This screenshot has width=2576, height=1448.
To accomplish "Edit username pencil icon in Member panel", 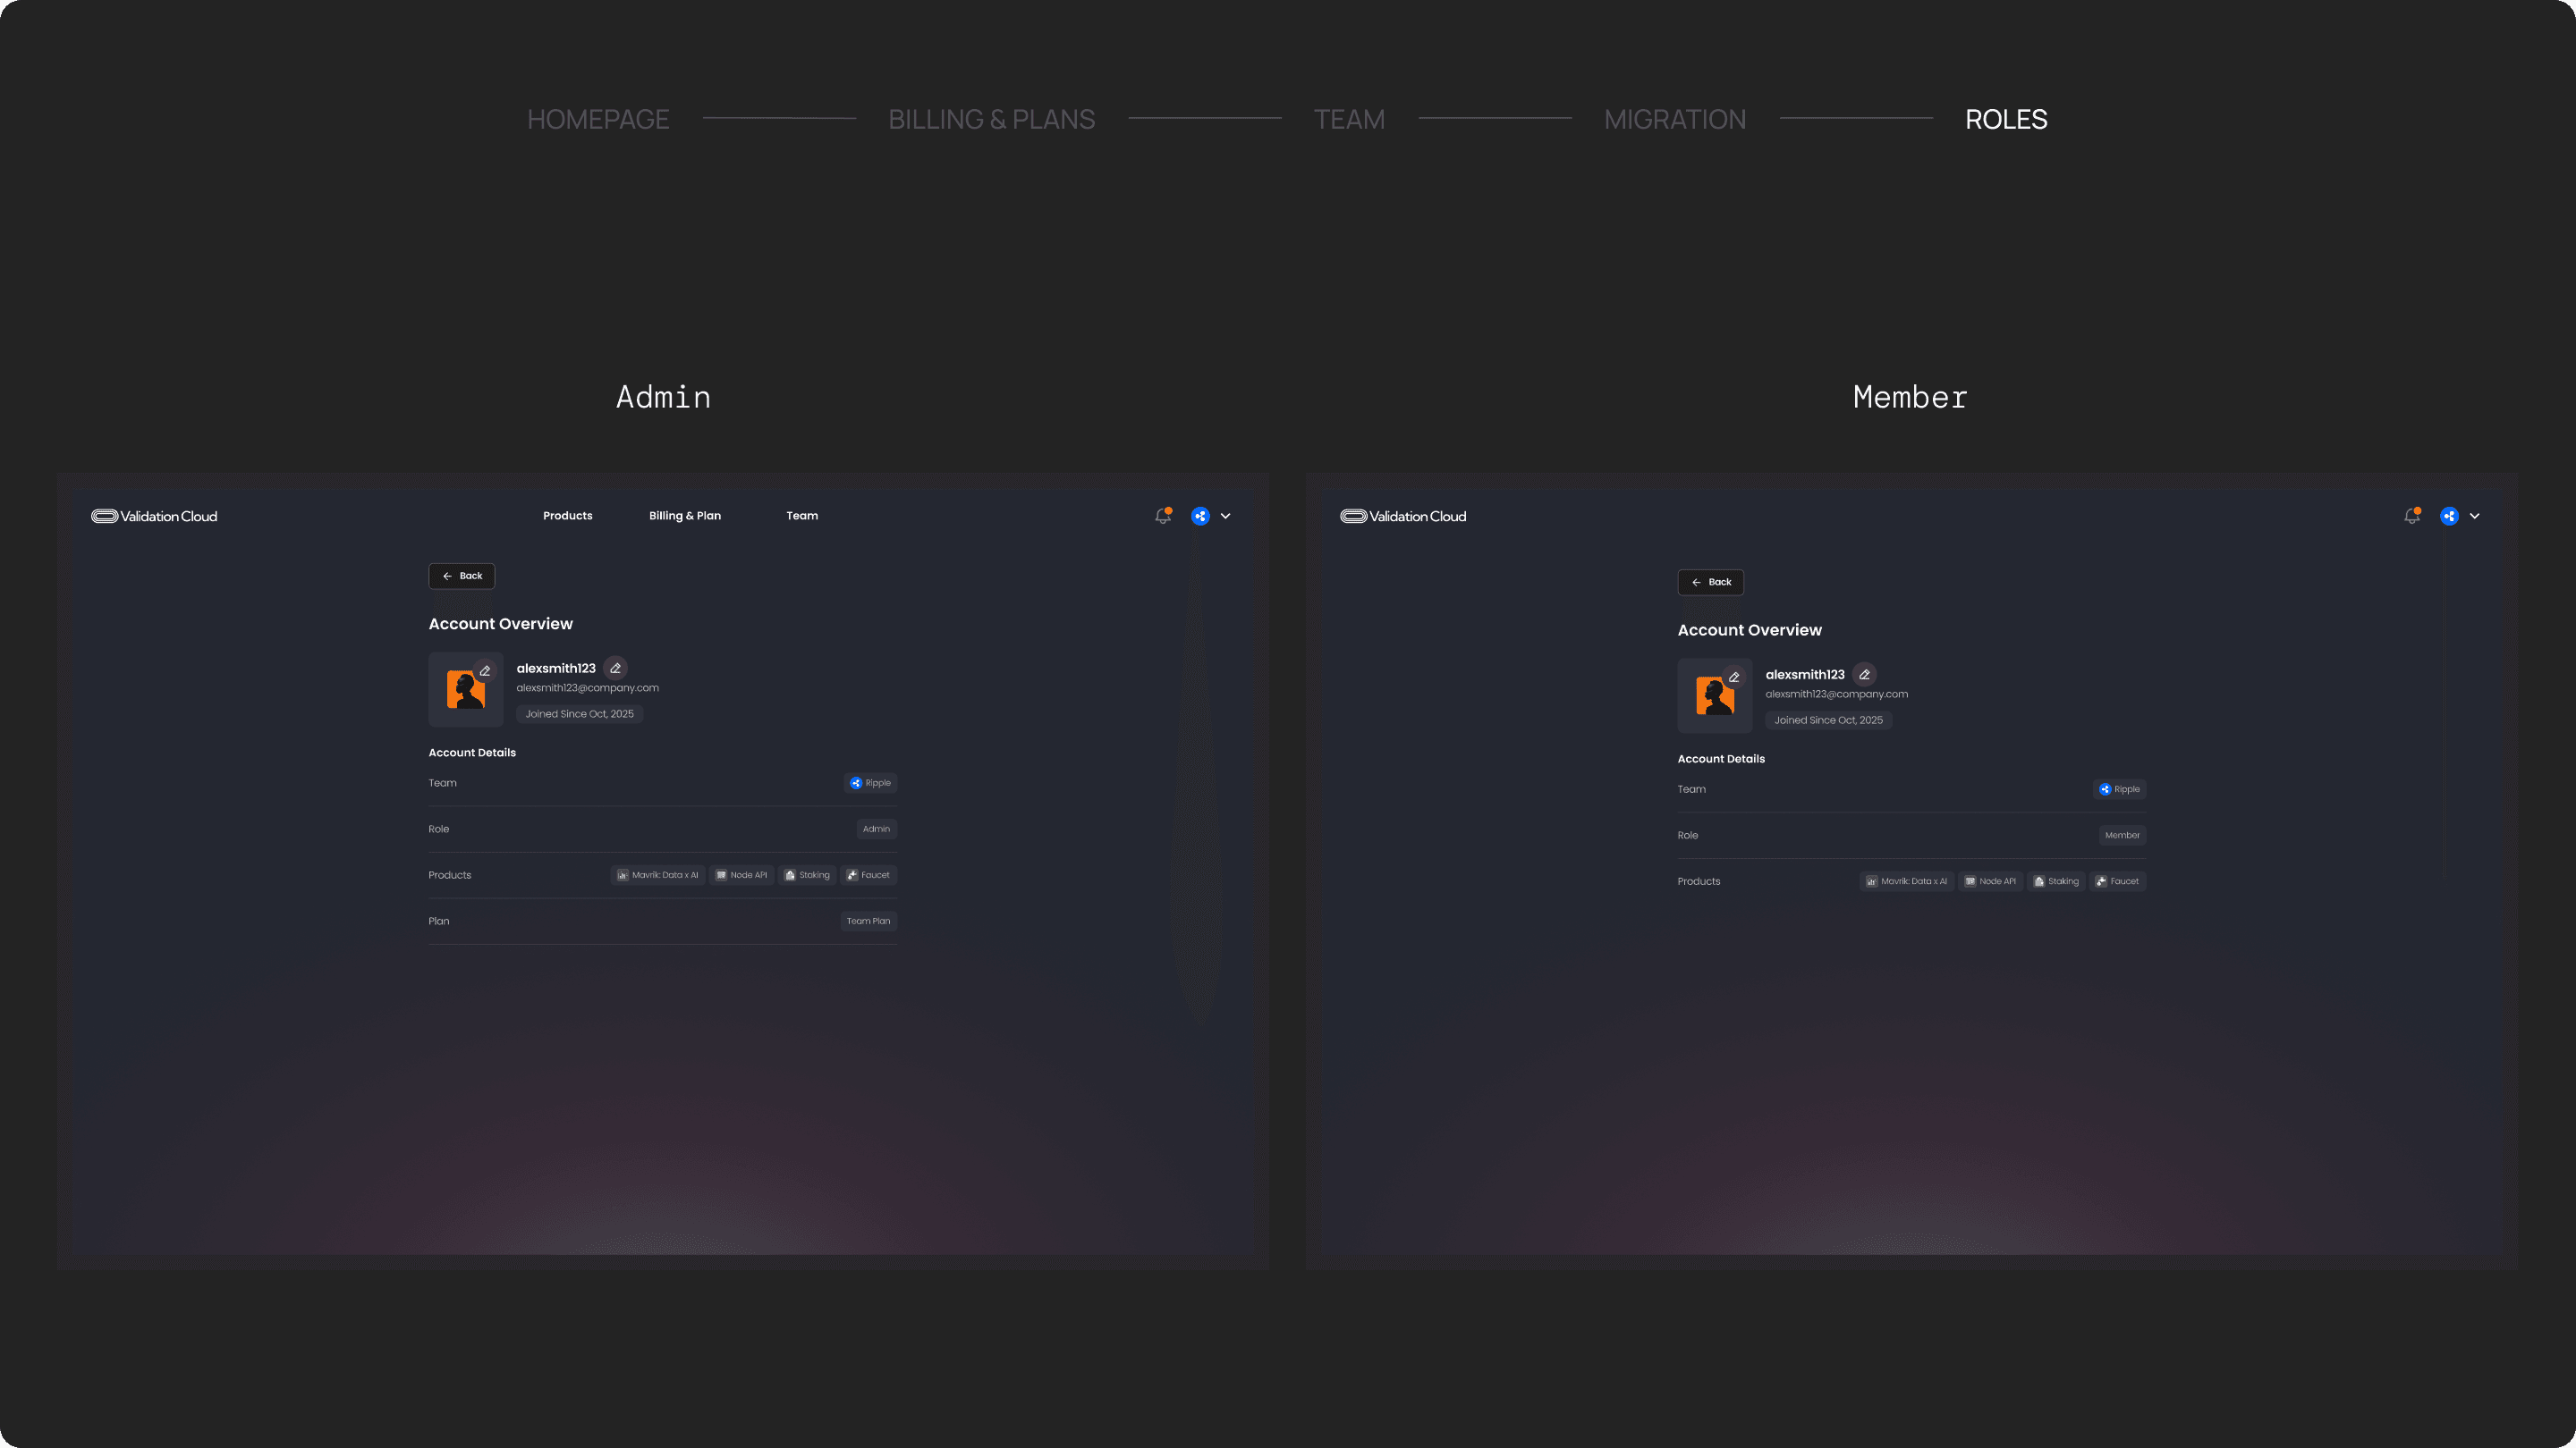I will (x=1864, y=675).
